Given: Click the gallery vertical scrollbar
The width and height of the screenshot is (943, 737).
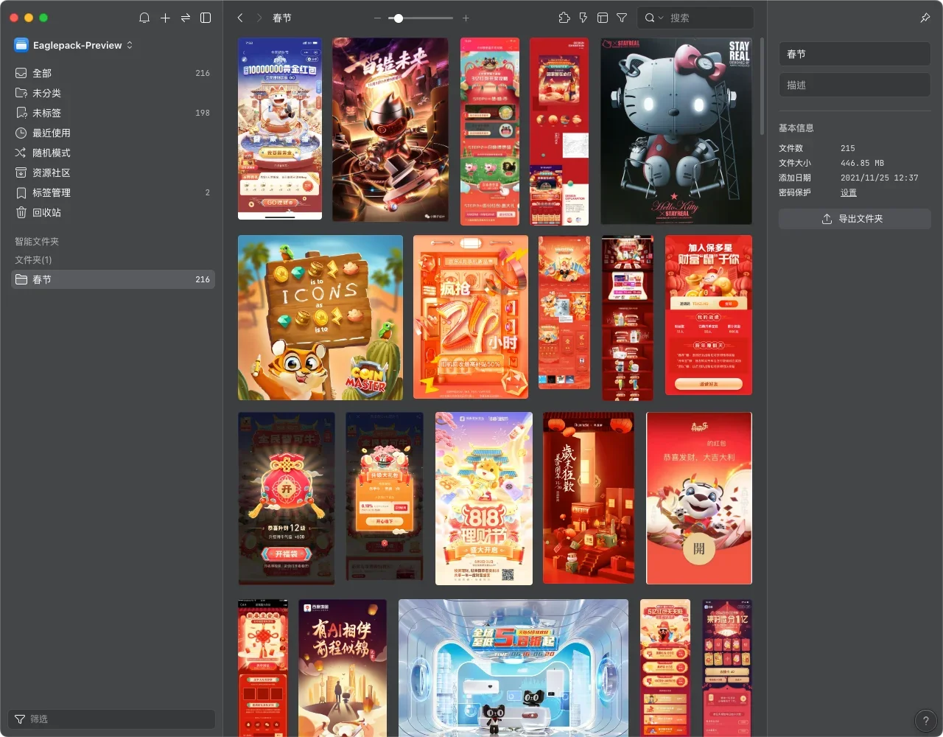Looking at the screenshot, I should pyautogui.click(x=762, y=86).
